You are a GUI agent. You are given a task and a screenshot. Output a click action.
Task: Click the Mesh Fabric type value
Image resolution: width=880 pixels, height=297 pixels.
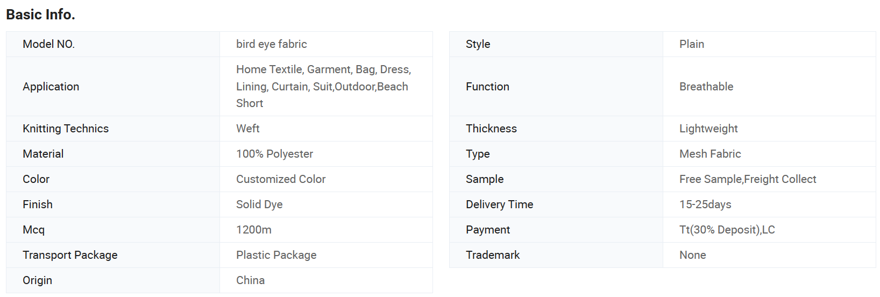tap(710, 154)
